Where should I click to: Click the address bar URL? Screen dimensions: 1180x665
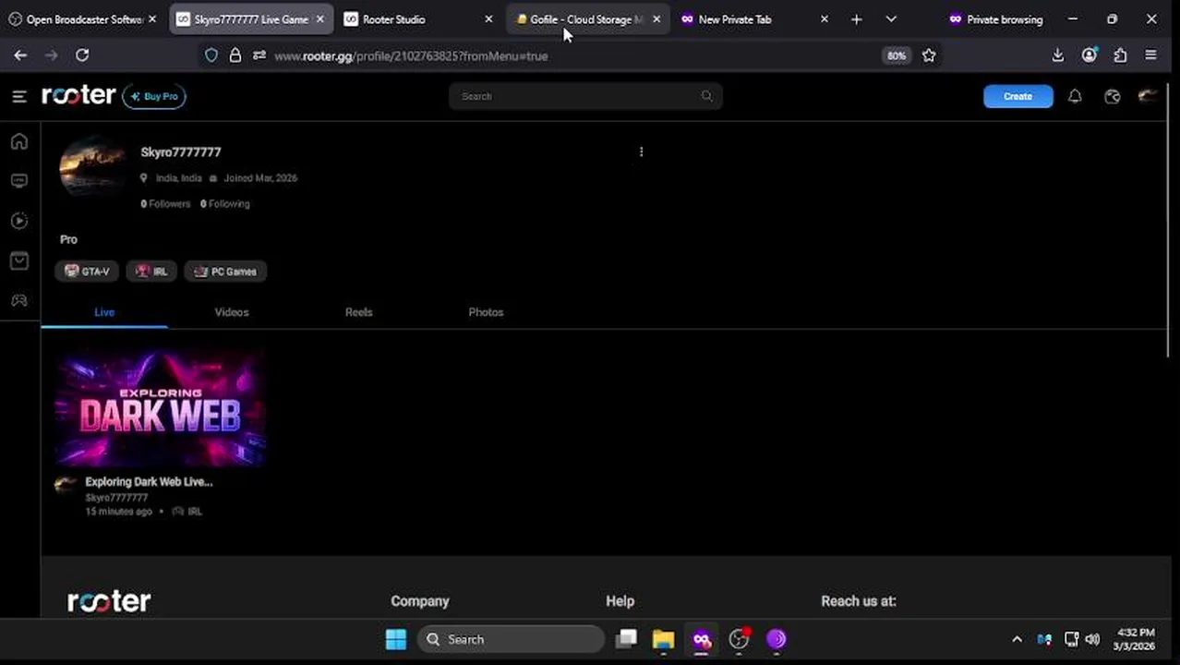pos(411,56)
